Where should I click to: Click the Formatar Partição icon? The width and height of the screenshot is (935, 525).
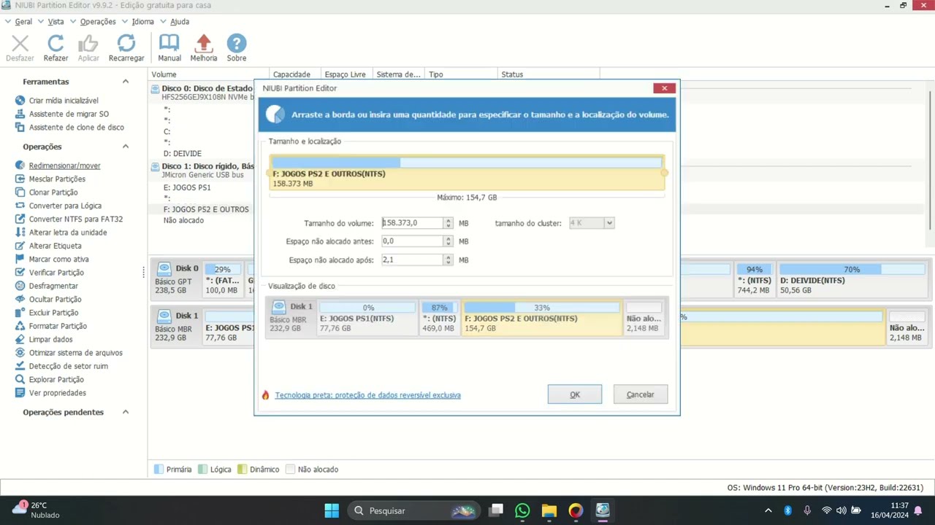(20, 326)
